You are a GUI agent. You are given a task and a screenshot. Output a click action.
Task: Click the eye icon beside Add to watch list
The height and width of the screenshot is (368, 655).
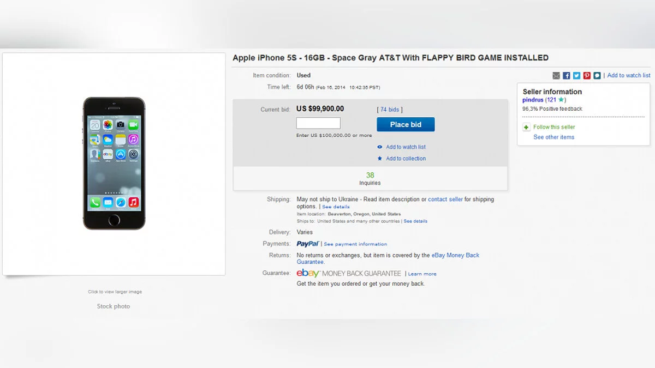(x=380, y=147)
